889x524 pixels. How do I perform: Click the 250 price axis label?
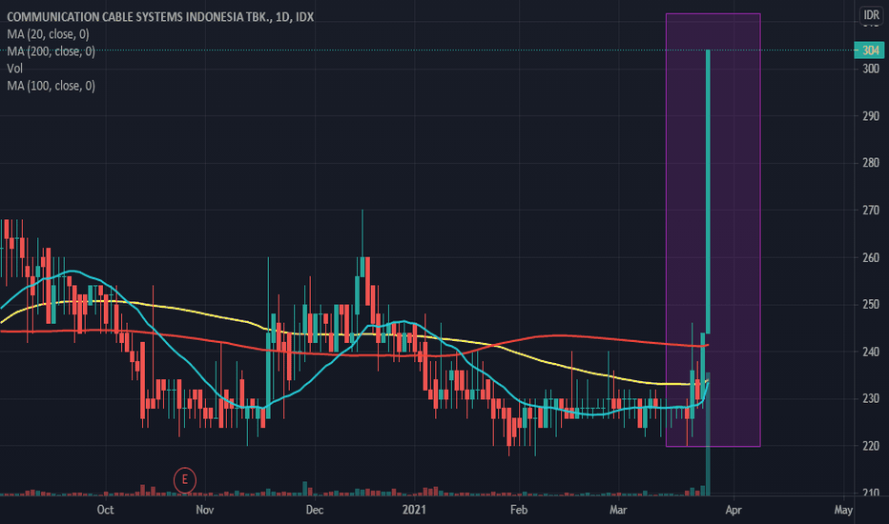tap(871, 305)
